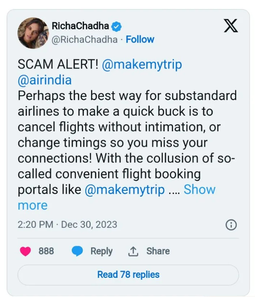Click the blue reply bubble icon
Screen dimensions: 255x297
pyautogui.click(x=77, y=251)
